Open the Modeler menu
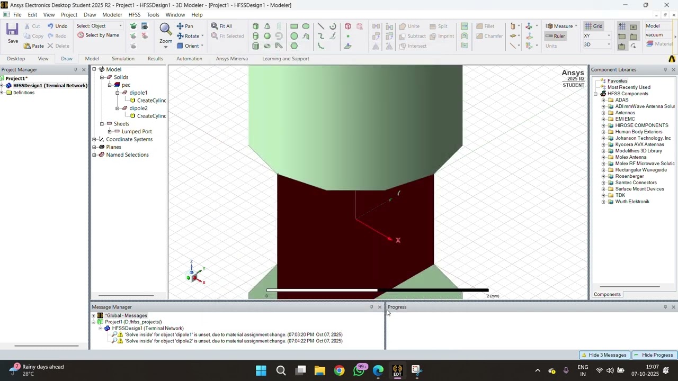 pyautogui.click(x=112, y=15)
